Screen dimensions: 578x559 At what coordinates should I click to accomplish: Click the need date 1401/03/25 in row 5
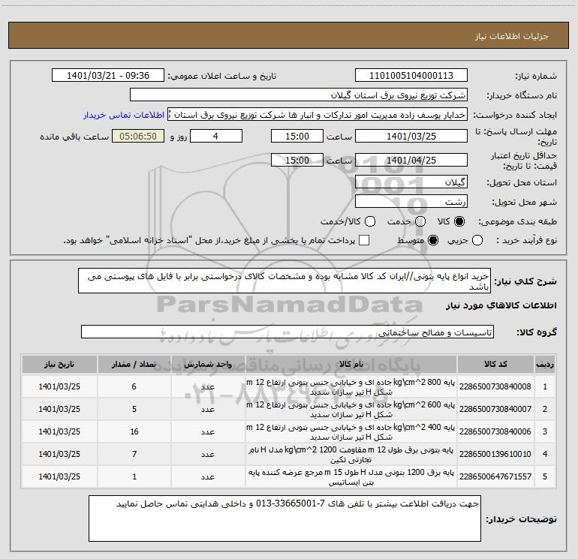point(59,476)
